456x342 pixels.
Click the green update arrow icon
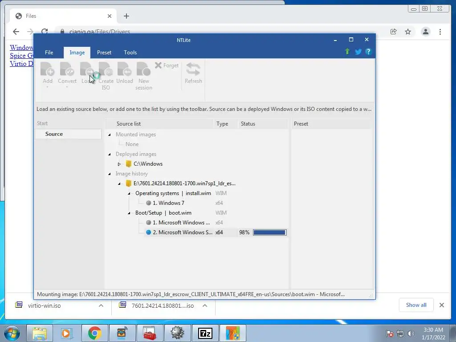click(347, 52)
